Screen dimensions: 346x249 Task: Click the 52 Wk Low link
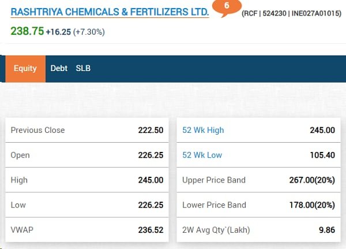coord(202,155)
